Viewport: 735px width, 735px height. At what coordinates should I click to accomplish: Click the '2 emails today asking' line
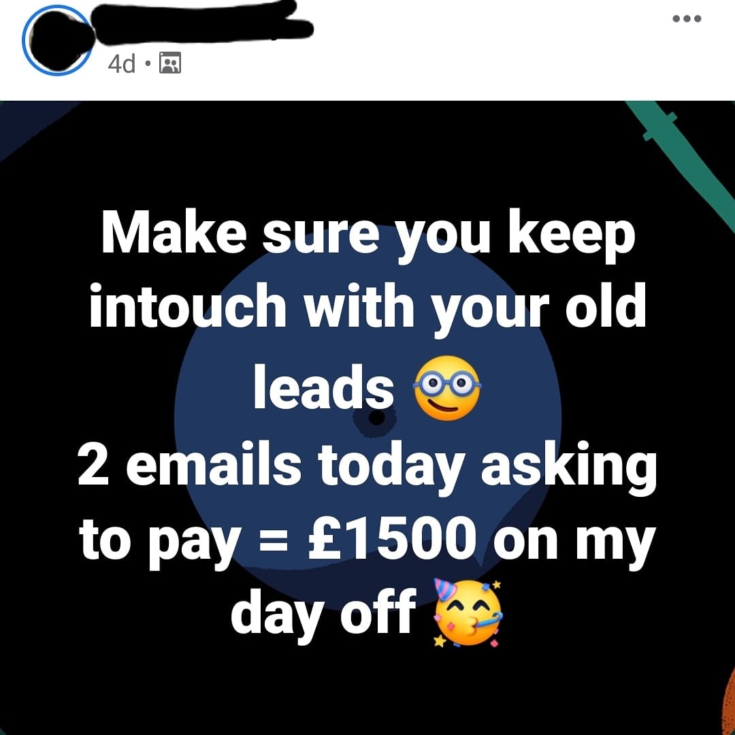(368, 467)
